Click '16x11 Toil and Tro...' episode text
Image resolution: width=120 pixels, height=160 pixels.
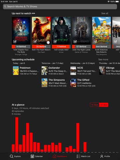[87, 71]
